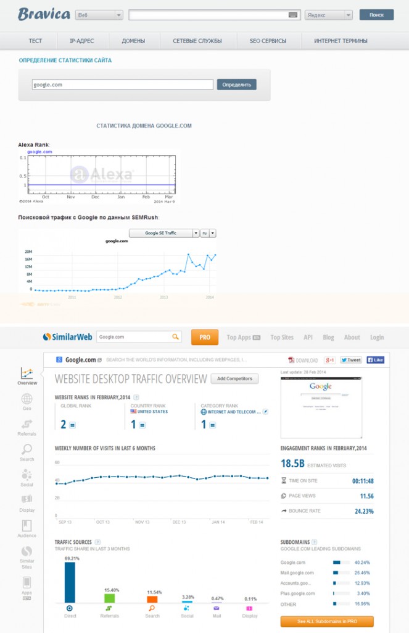Focus the Bravica top search field

[x=215, y=15]
